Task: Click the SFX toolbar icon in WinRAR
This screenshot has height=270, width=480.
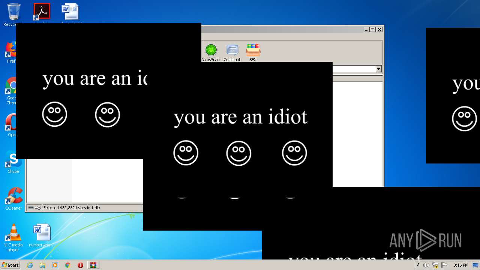Action: [x=253, y=52]
